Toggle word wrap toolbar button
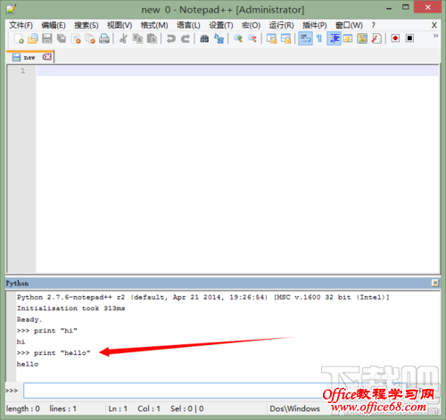This screenshot has height=420, width=446. tap(305, 38)
